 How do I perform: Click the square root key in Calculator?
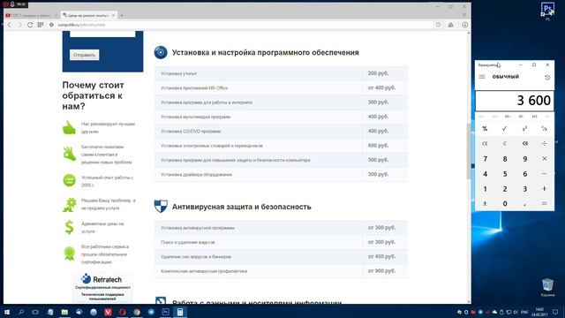[504, 129]
